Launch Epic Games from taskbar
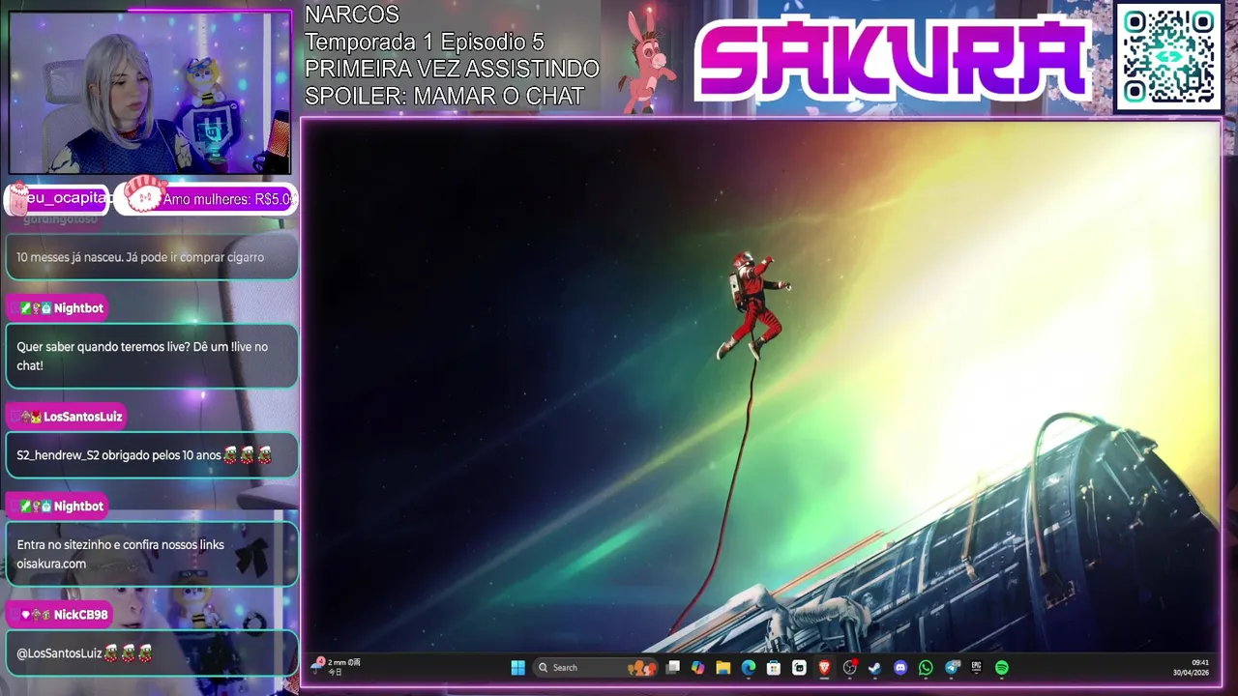Image resolution: width=1238 pixels, height=696 pixels. coord(976,668)
